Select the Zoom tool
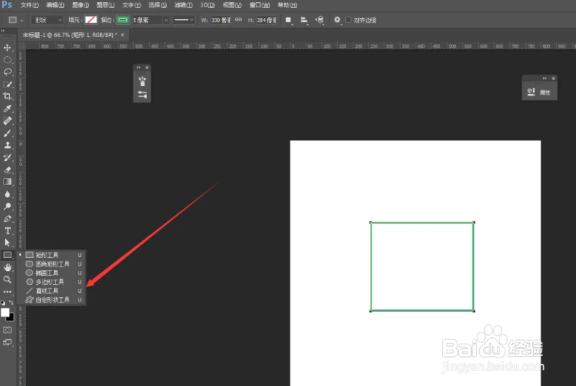This screenshot has width=576, height=386. (7, 280)
